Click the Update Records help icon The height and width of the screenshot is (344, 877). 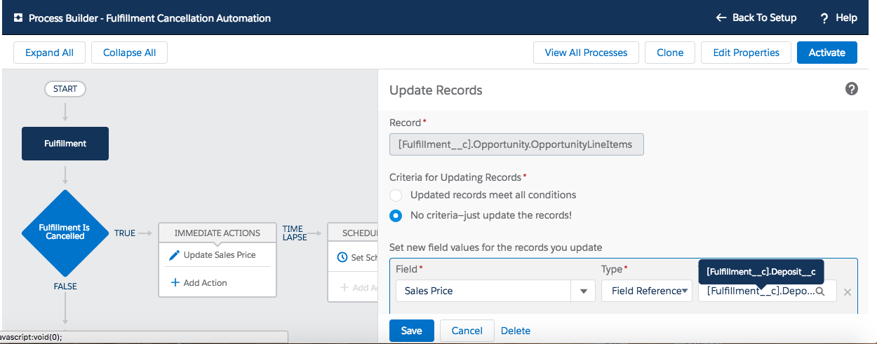click(x=851, y=89)
